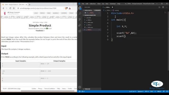The width and height of the screenshot is (169, 95).
Task: Open the Help menu
Action: (119, 4)
